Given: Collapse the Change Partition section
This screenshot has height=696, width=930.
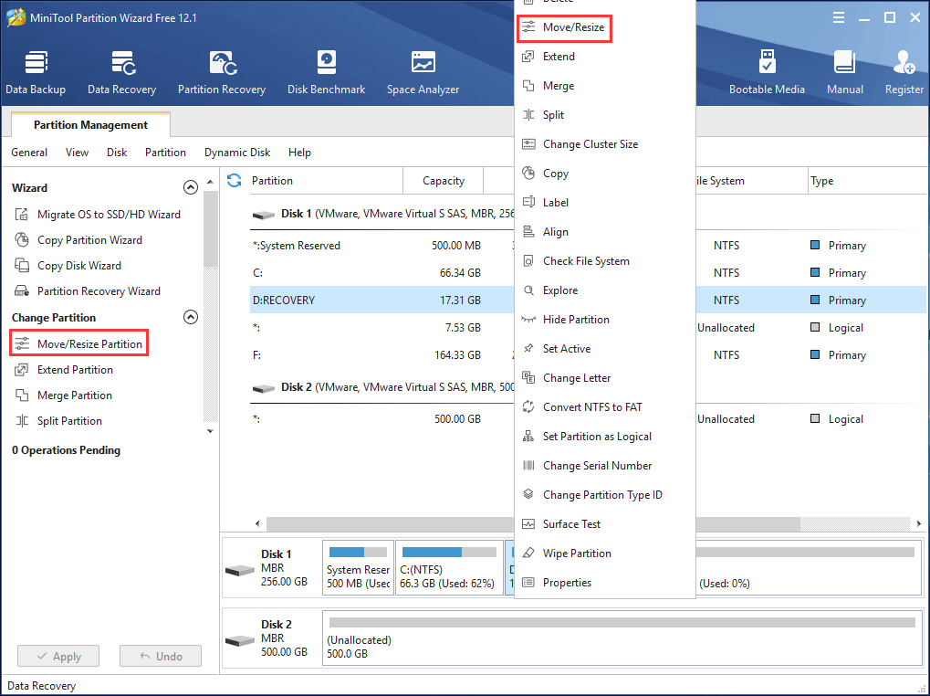Looking at the screenshot, I should pos(191,317).
